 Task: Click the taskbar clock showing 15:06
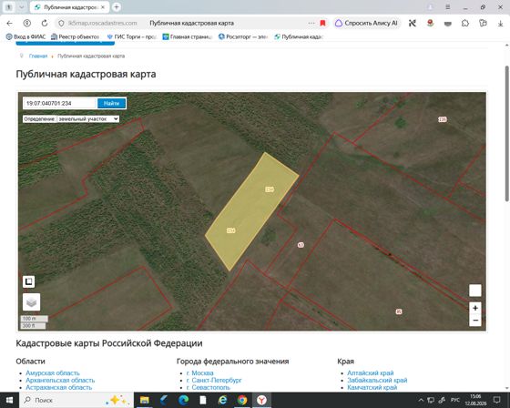tap(475, 400)
